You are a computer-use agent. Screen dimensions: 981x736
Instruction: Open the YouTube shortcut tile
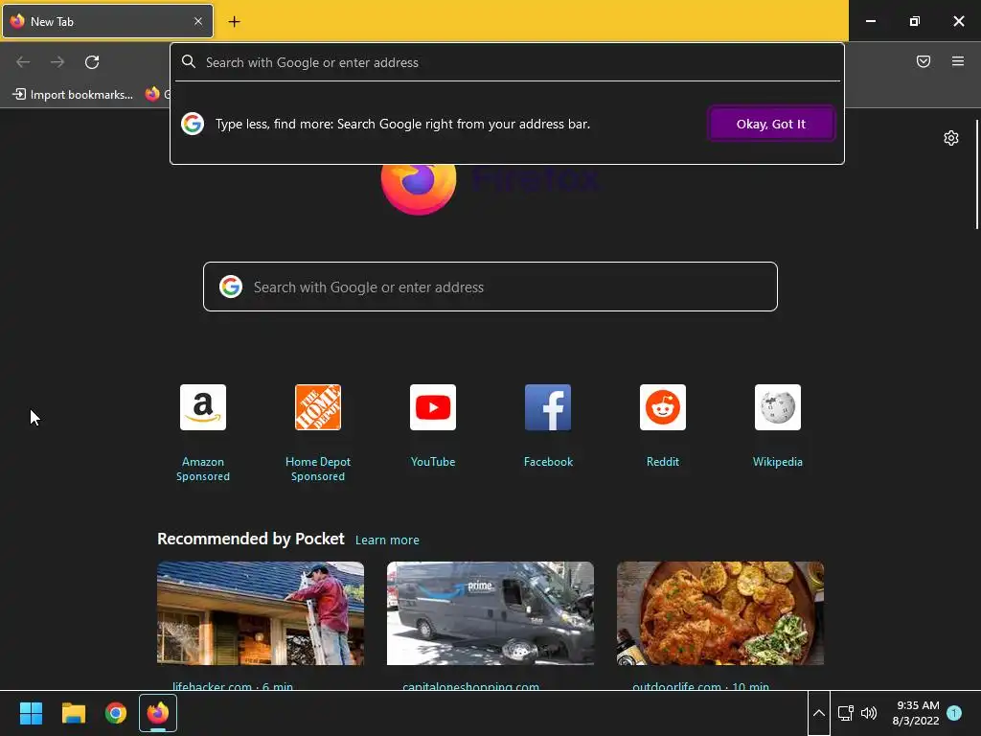click(433, 407)
